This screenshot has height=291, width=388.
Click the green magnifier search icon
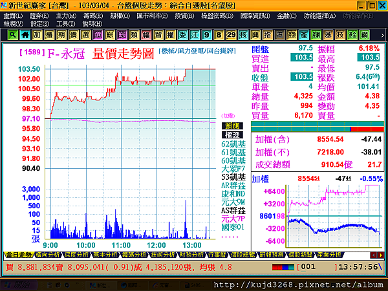(x=12, y=35)
